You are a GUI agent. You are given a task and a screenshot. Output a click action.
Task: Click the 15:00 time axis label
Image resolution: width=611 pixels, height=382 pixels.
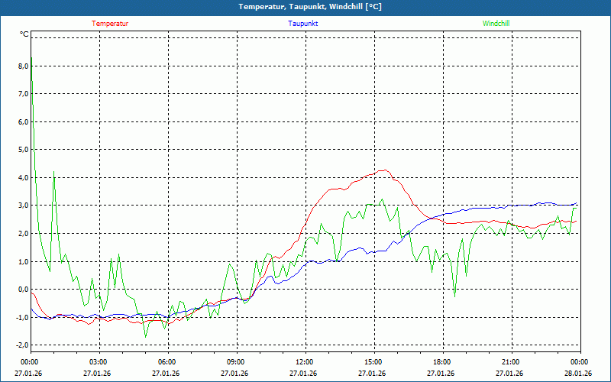click(x=373, y=362)
